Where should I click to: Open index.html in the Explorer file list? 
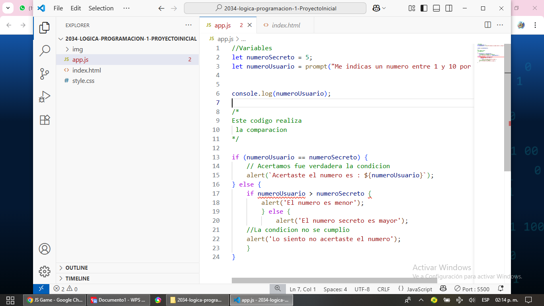pos(127,70)
